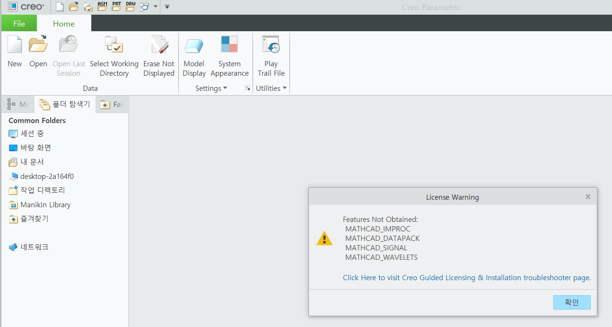Click the License Warning title bar
This screenshot has height=327, width=612.
[453, 197]
